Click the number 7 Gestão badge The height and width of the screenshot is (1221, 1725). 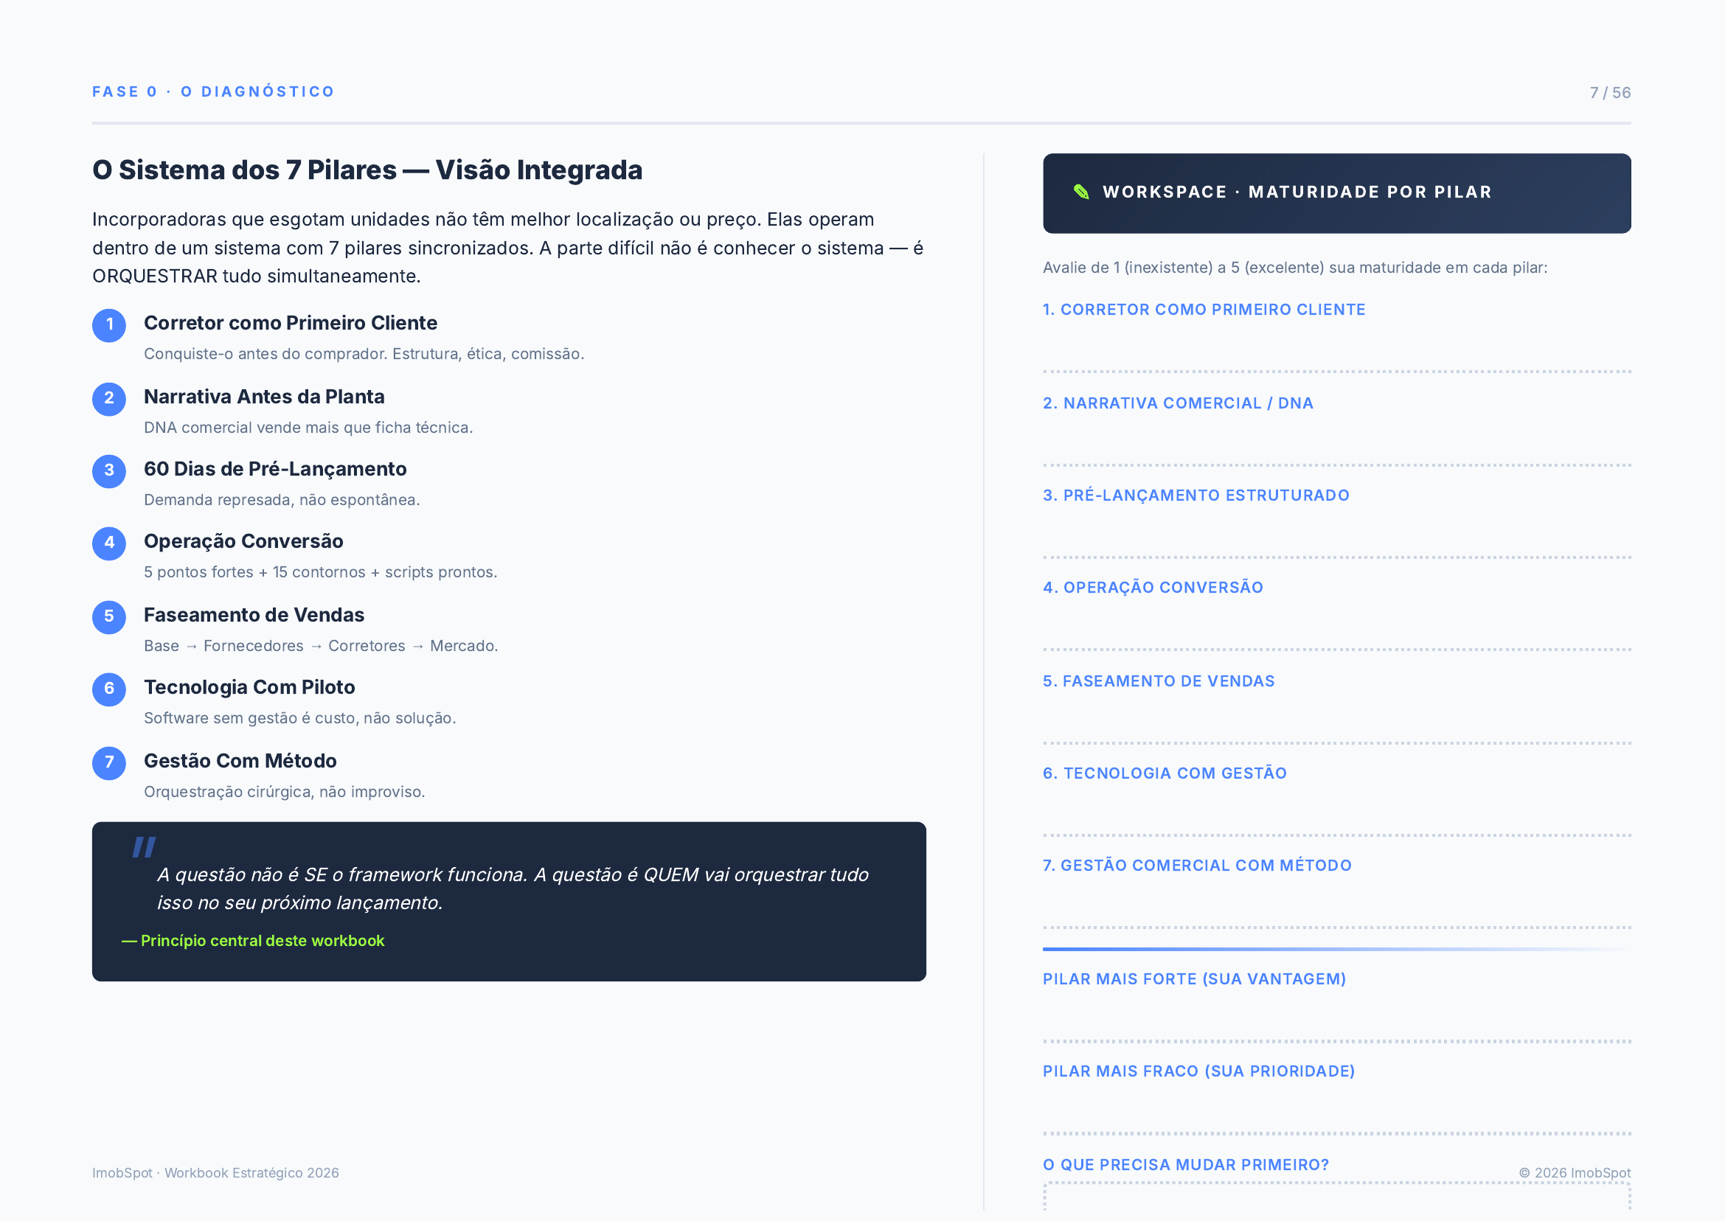click(x=109, y=762)
